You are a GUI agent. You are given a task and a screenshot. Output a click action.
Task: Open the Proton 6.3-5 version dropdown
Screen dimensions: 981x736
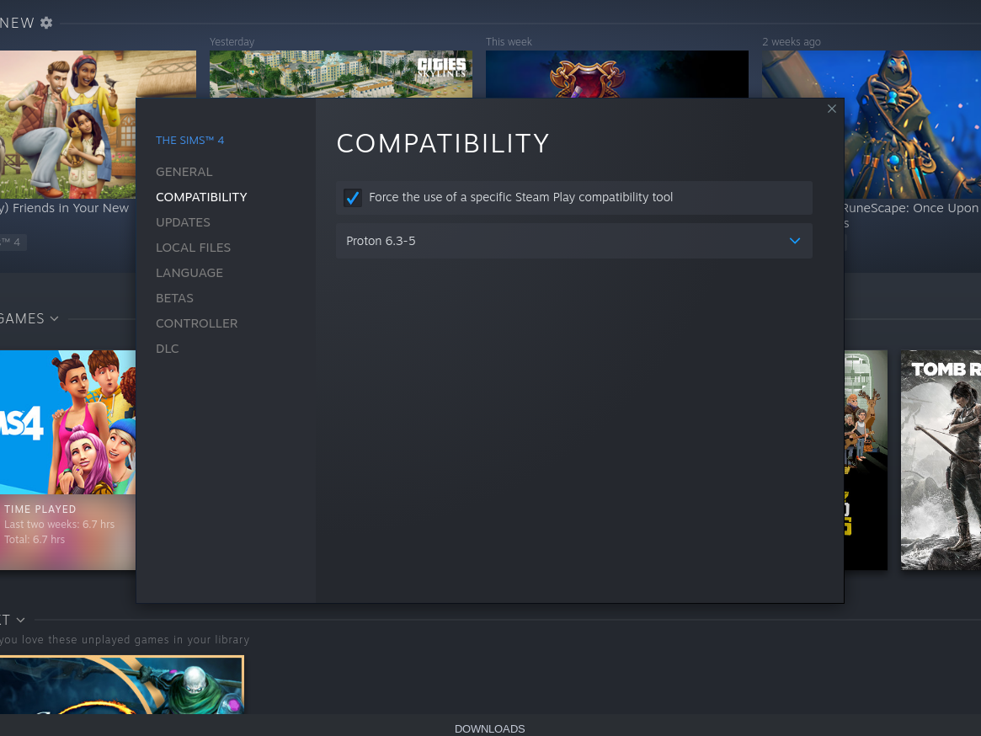573,241
